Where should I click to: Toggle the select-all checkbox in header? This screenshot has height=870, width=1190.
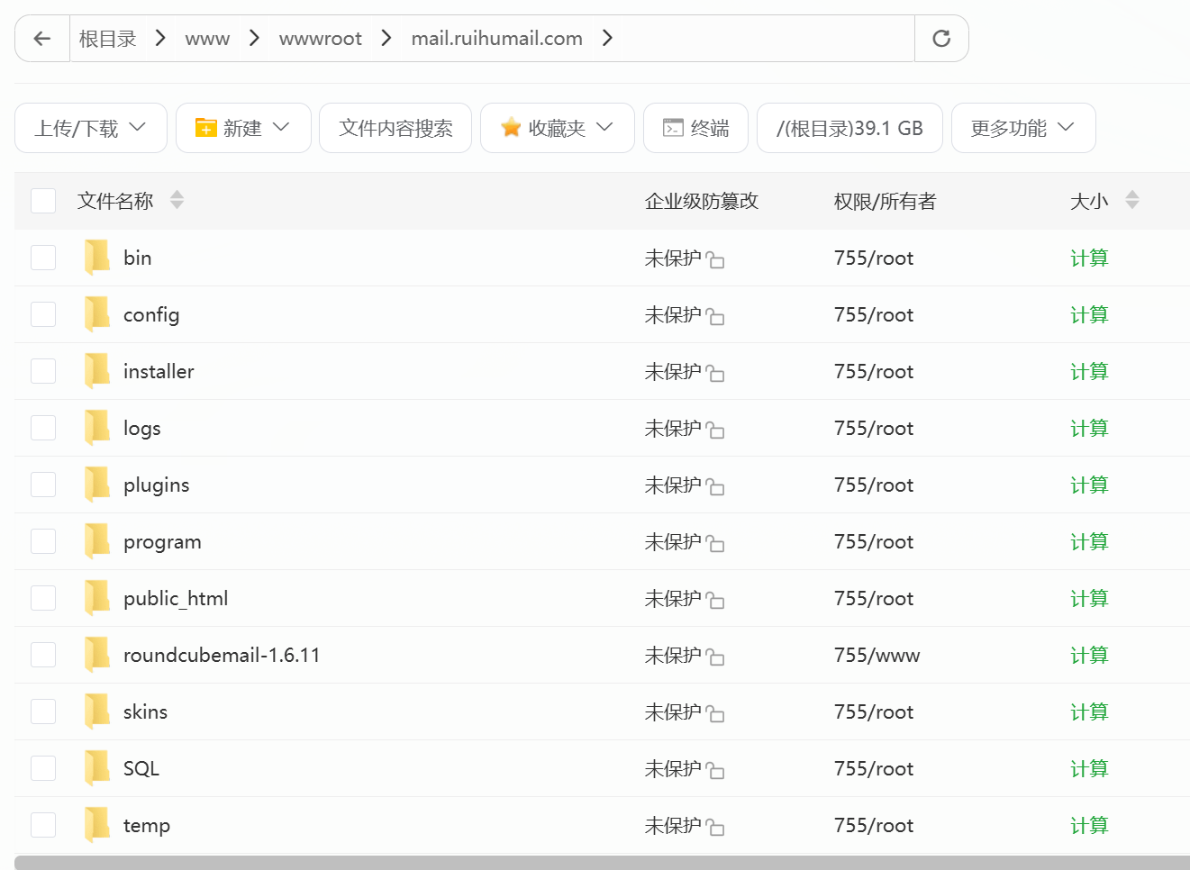43,201
